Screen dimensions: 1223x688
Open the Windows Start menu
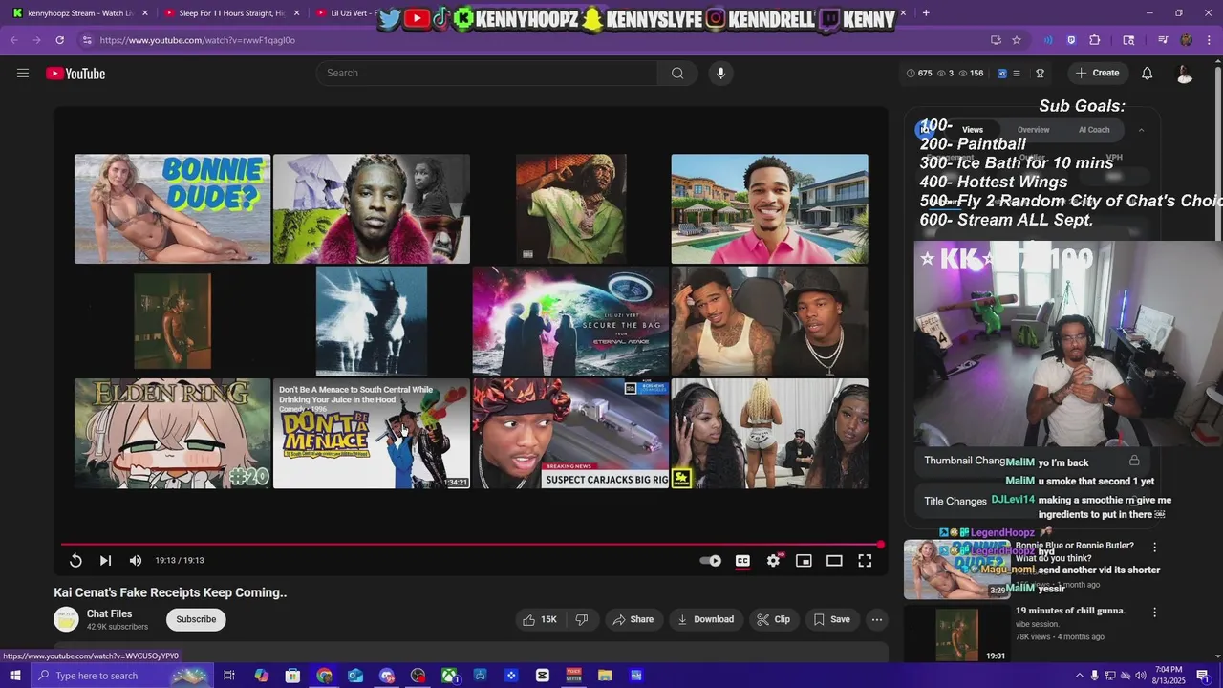click(15, 676)
